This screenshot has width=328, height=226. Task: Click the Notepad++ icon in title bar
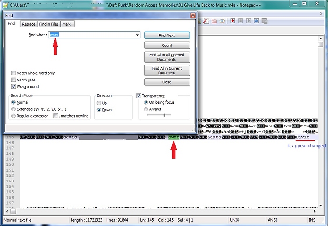pyautogui.click(x=6, y=5)
